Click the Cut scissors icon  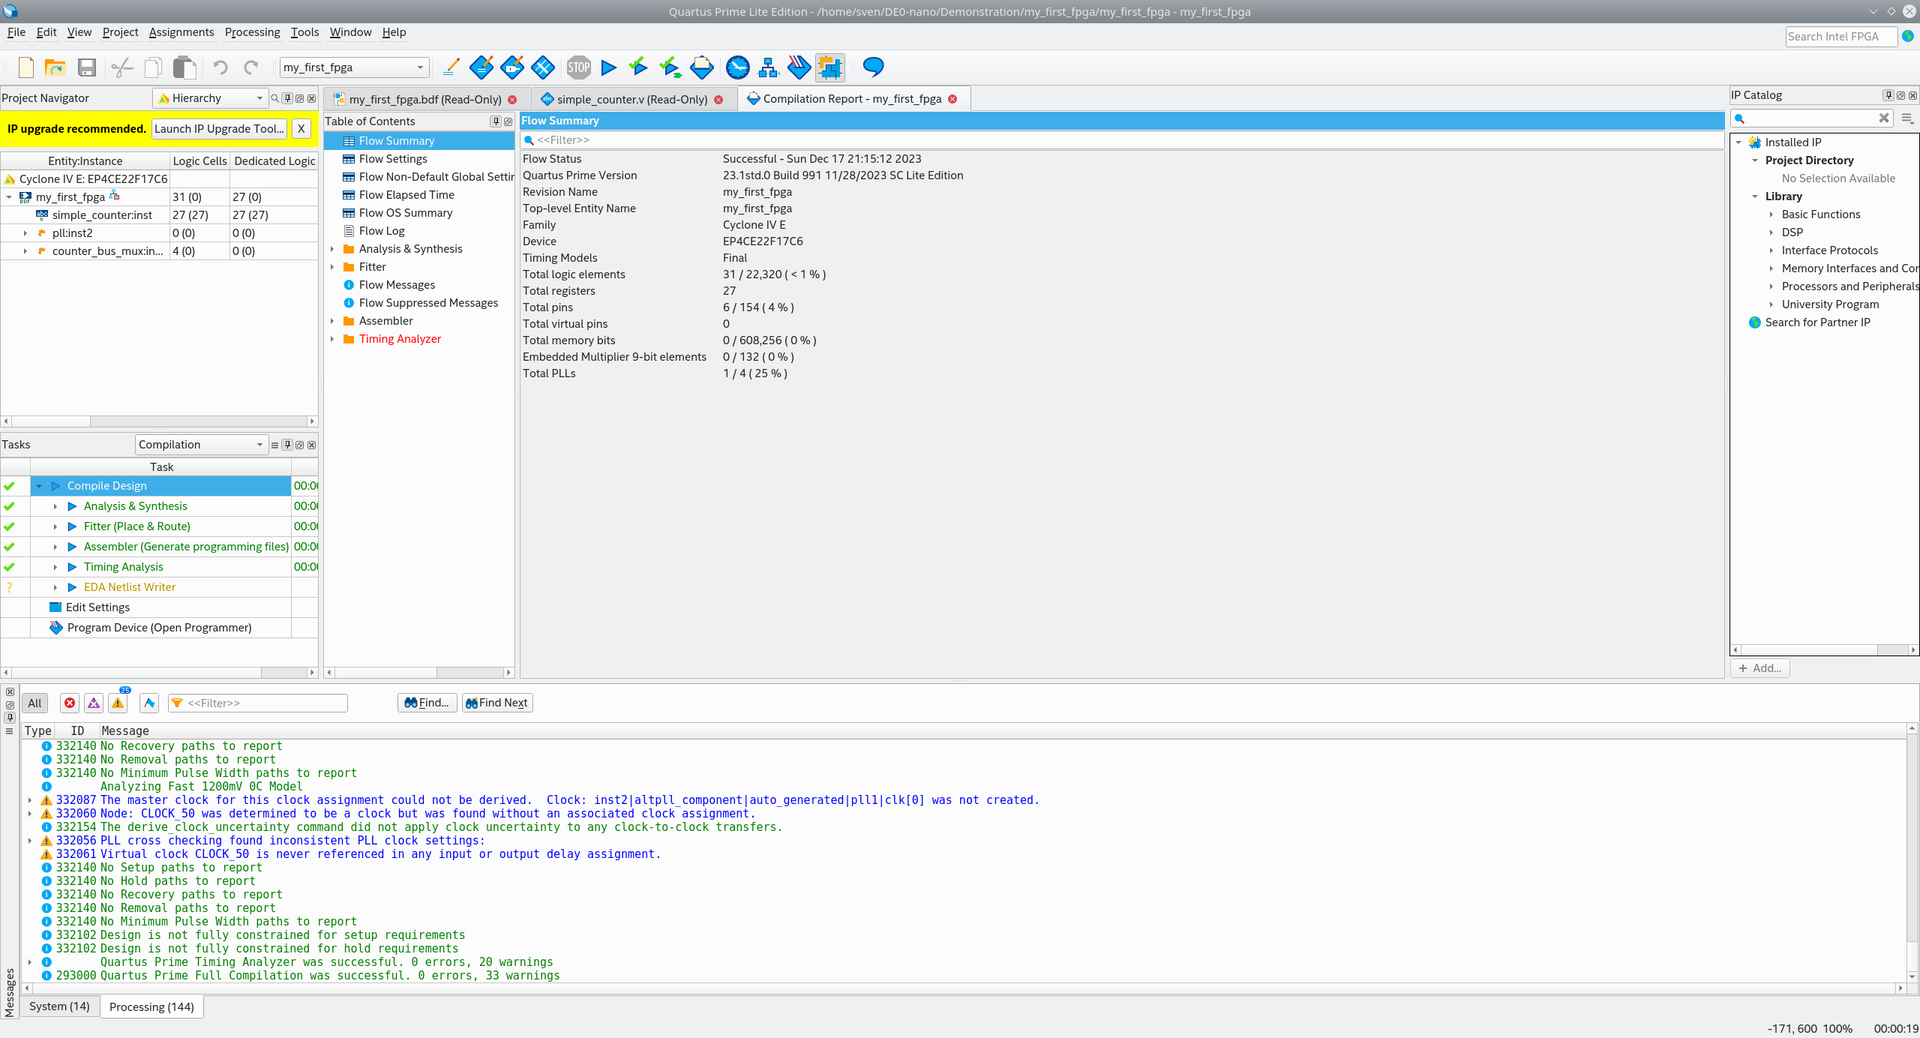[x=121, y=67]
